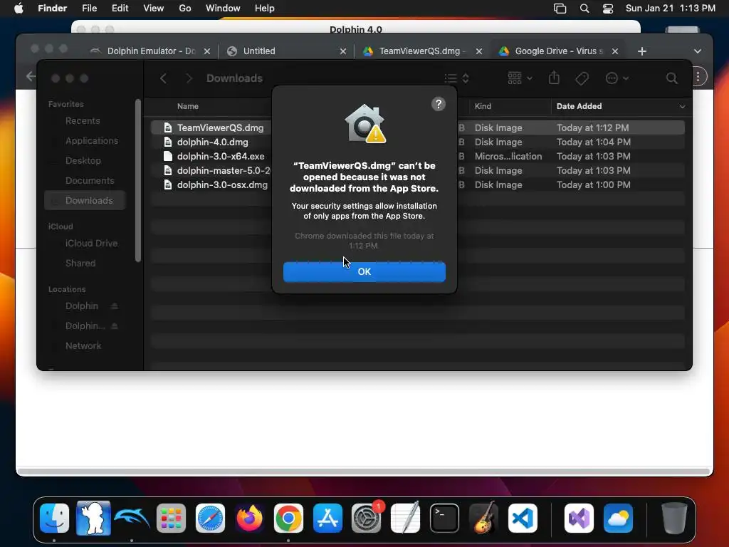729x547 pixels.
Task: Select Shared in the Finder sidebar
Action: [80, 264]
